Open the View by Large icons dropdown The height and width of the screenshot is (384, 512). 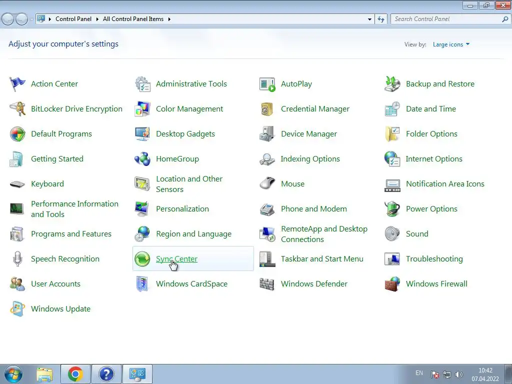(x=451, y=44)
